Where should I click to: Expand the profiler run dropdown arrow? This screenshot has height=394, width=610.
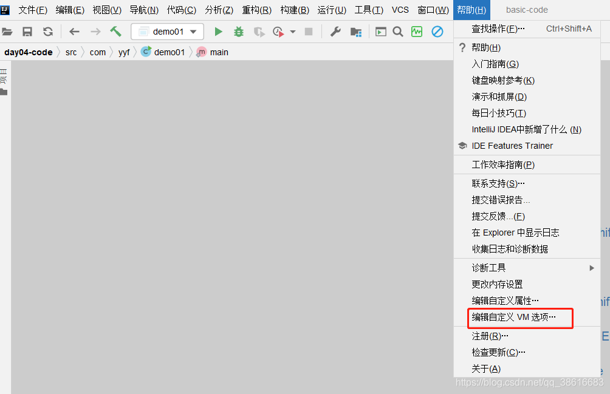[293, 32]
